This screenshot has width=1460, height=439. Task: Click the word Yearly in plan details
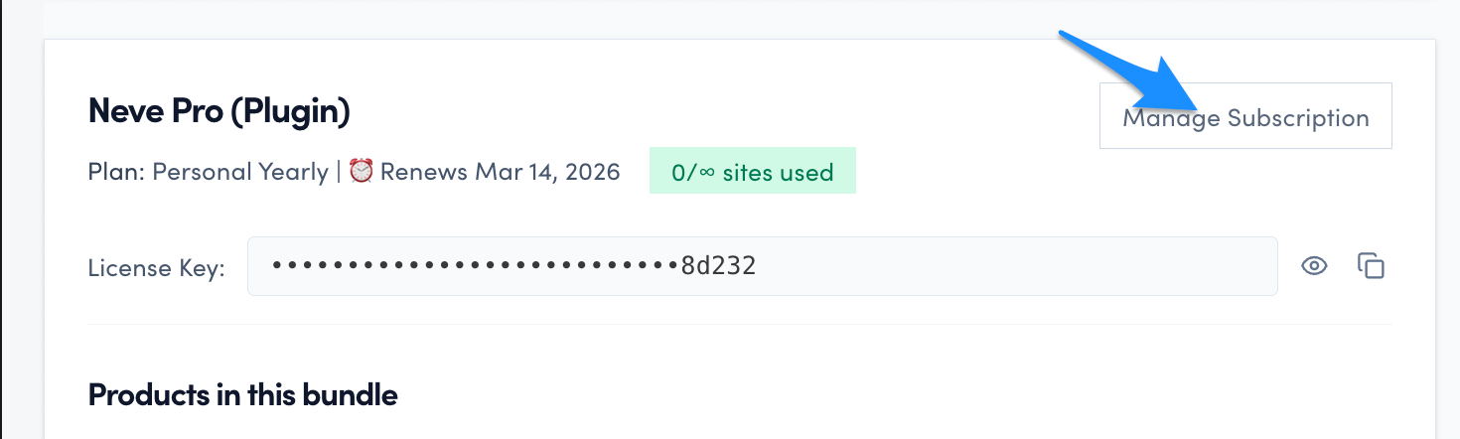click(x=293, y=172)
